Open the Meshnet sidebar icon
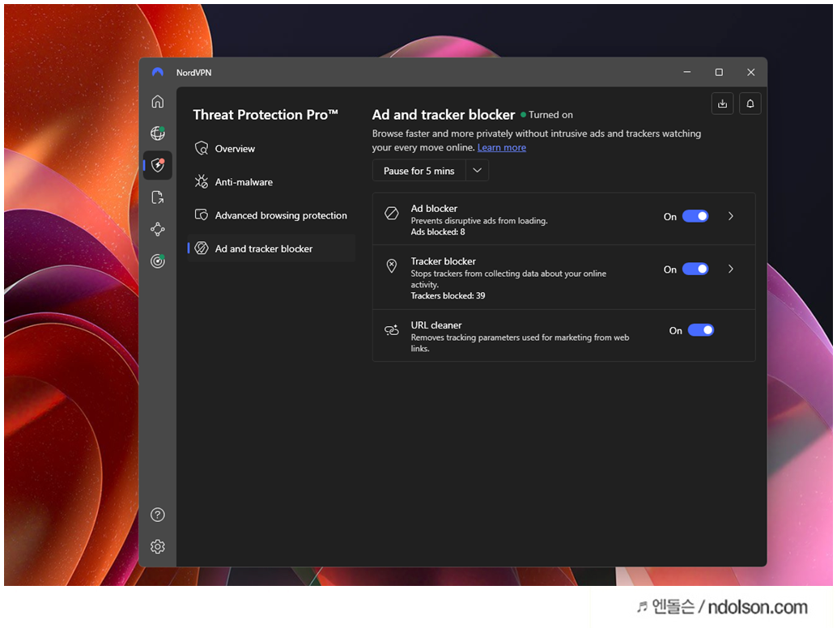This screenshot has width=837, height=628. point(158,230)
